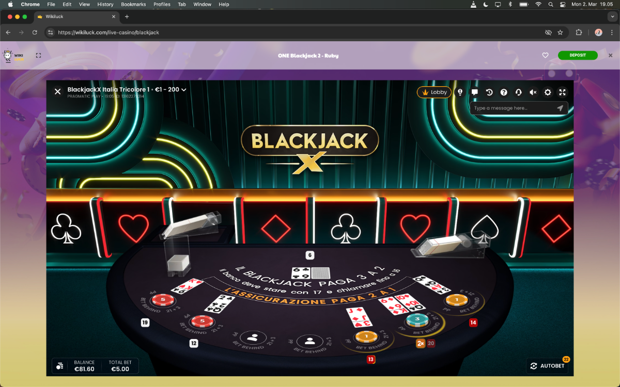Image resolution: width=620 pixels, height=387 pixels.
Task: Open the game history clock icon
Action: (x=489, y=92)
